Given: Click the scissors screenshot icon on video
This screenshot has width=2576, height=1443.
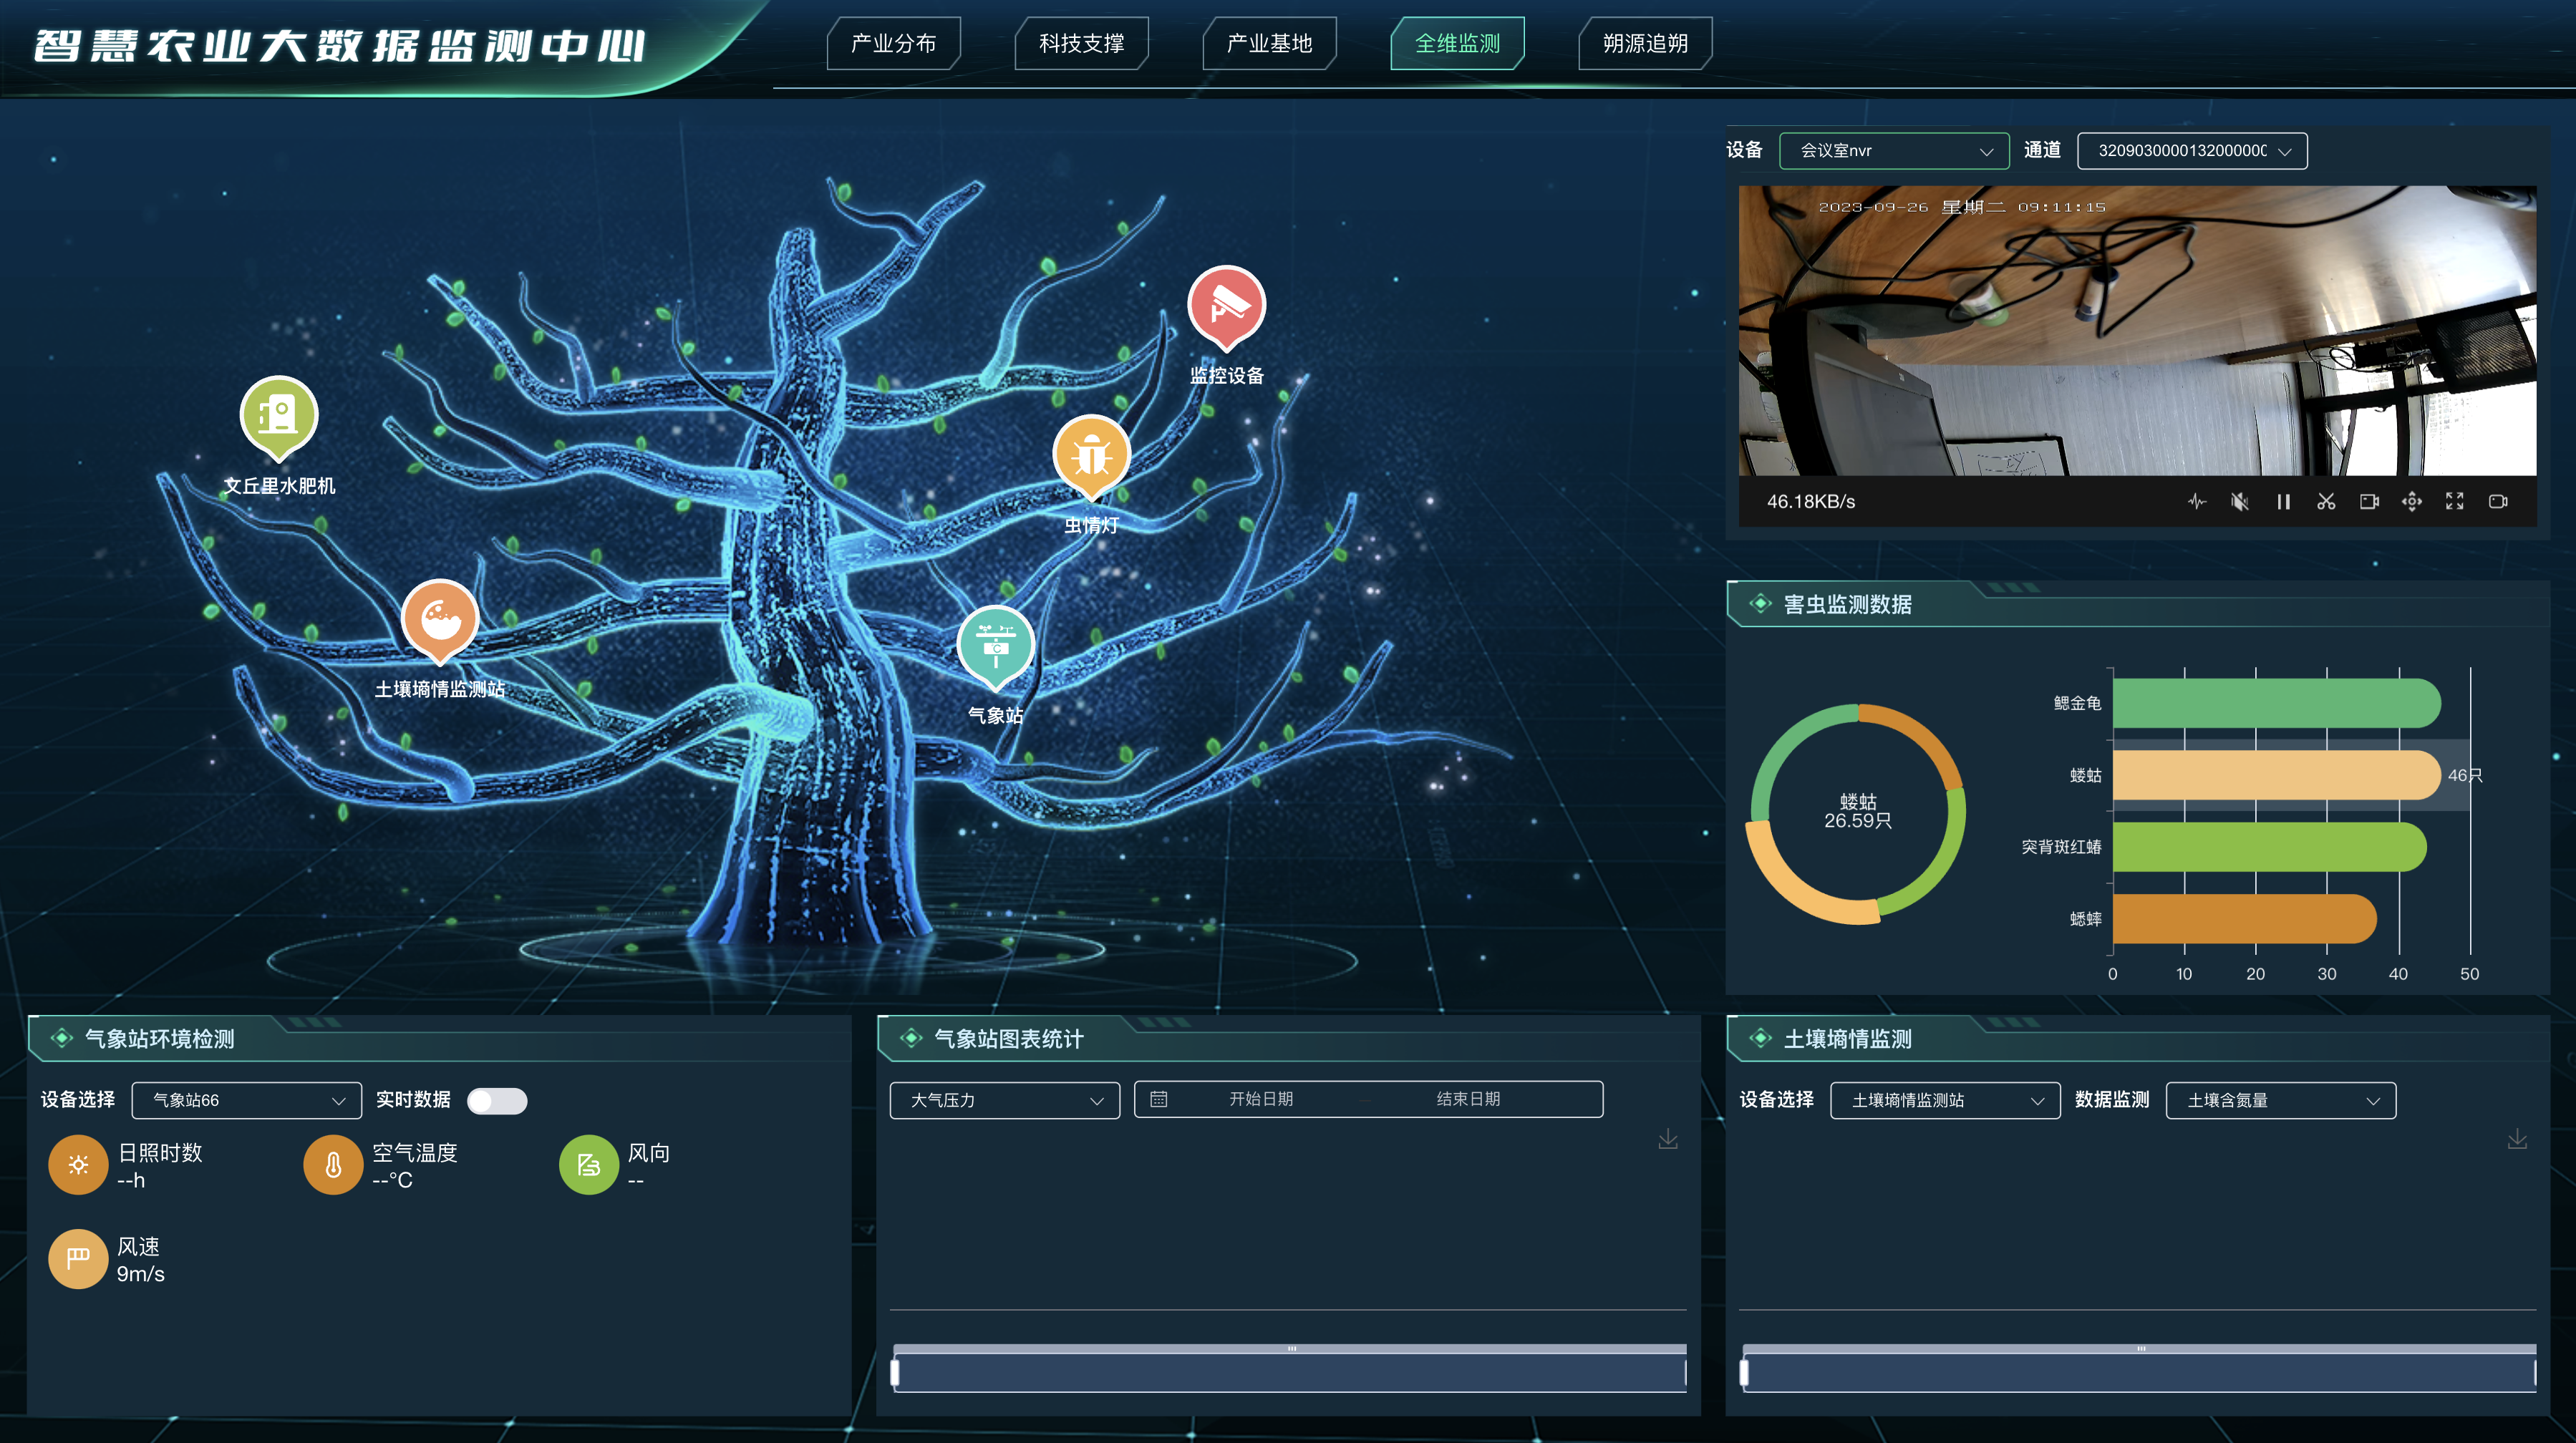Looking at the screenshot, I should (2326, 502).
